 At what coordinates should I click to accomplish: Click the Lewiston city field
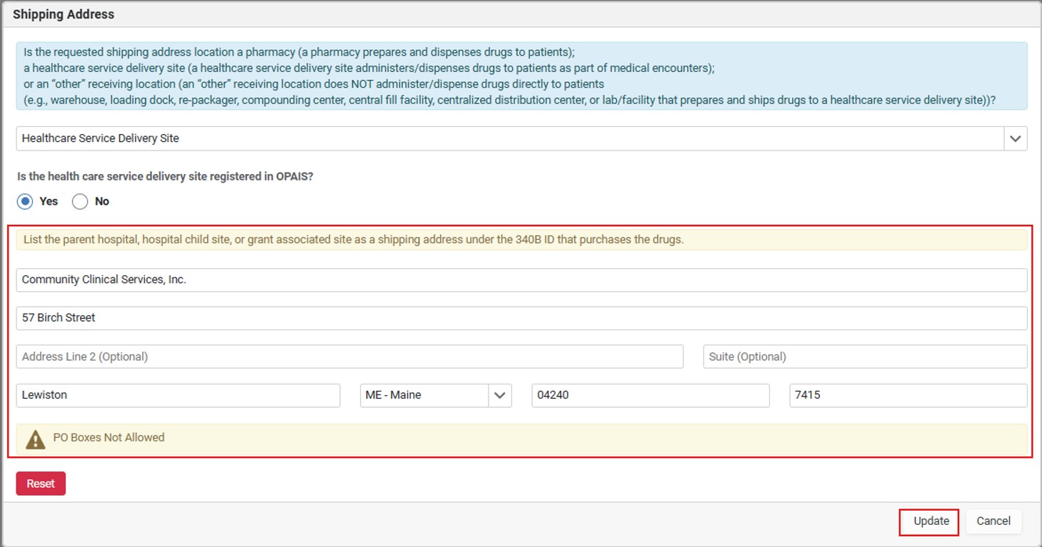click(178, 395)
